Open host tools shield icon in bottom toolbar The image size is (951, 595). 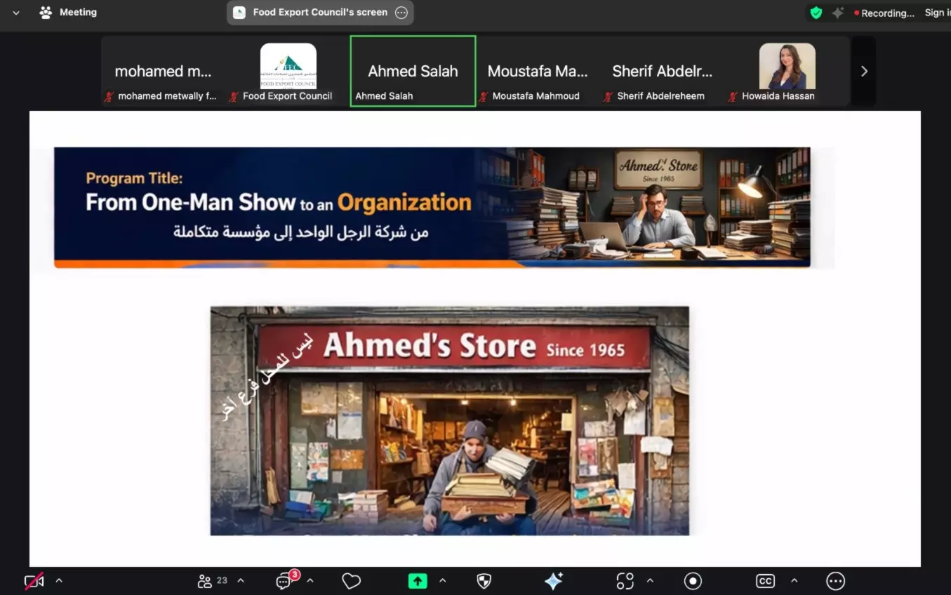click(484, 581)
